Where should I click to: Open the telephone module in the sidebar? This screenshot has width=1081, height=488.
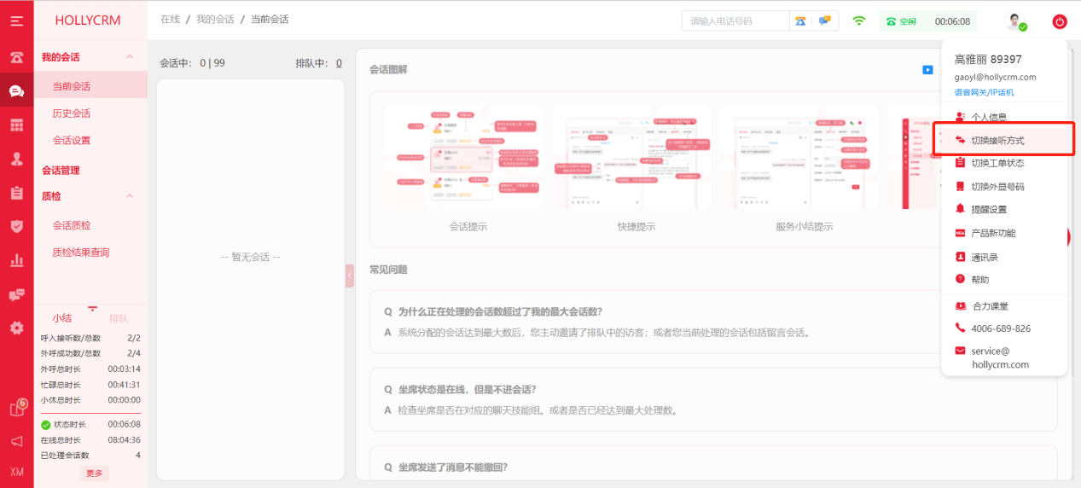click(16, 58)
